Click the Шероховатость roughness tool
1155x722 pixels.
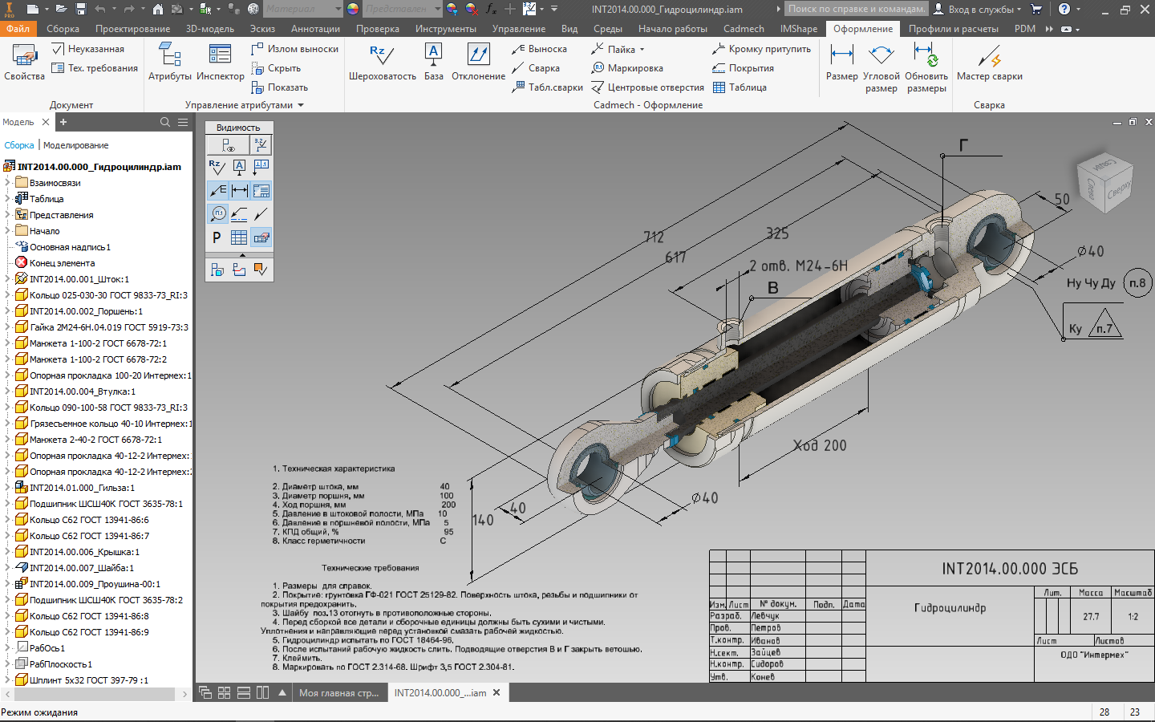382,63
